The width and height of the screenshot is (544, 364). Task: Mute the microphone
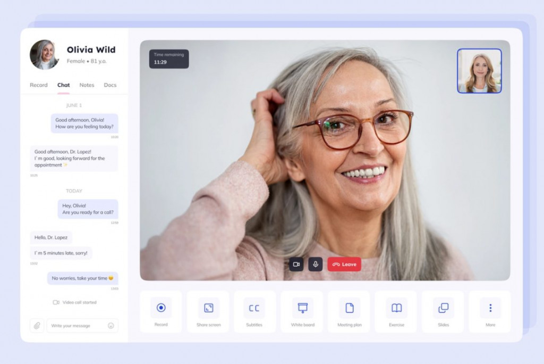(316, 264)
